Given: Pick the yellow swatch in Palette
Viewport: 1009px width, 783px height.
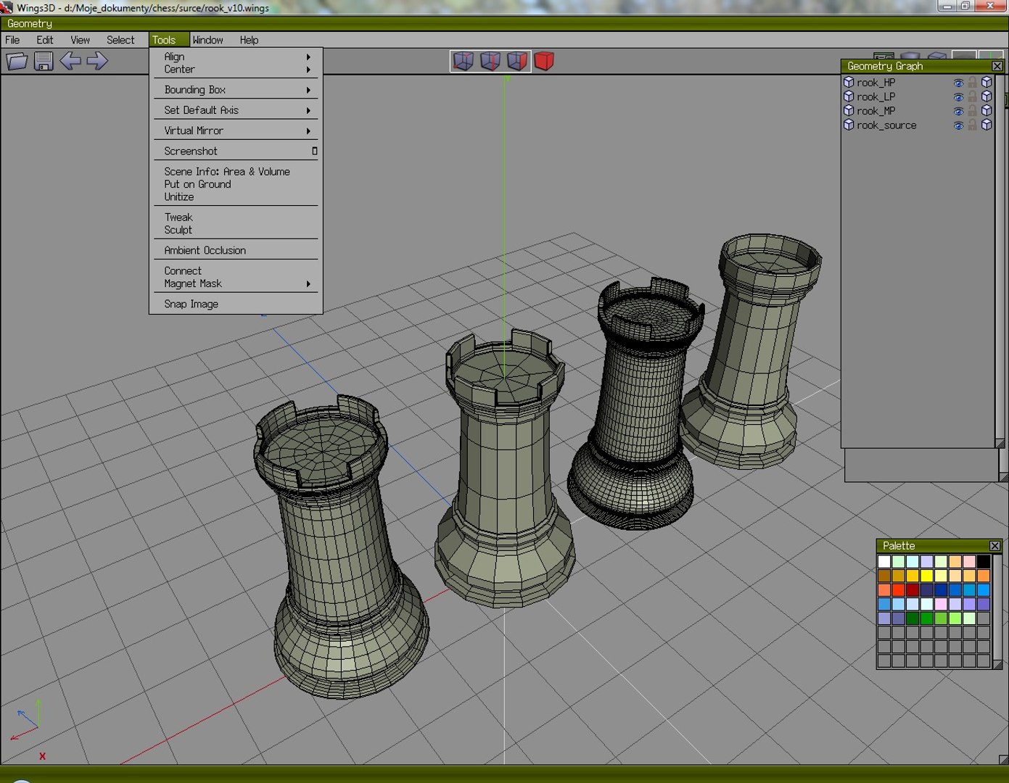Looking at the screenshot, I should click(926, 576).
